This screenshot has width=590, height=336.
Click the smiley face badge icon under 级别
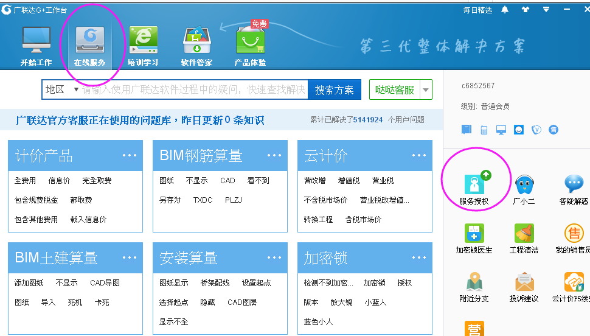519,130
